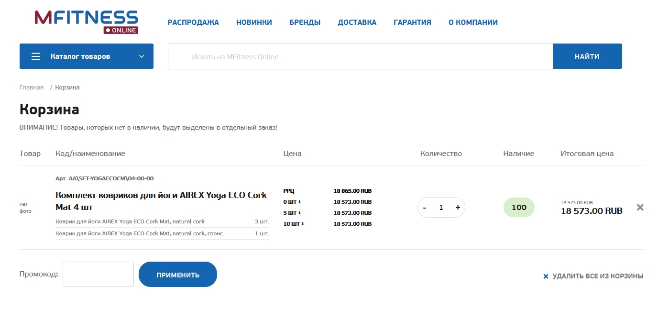Click the Итоговая цена column header
Viewport: 658px width, 309px height.
(587, 154)
